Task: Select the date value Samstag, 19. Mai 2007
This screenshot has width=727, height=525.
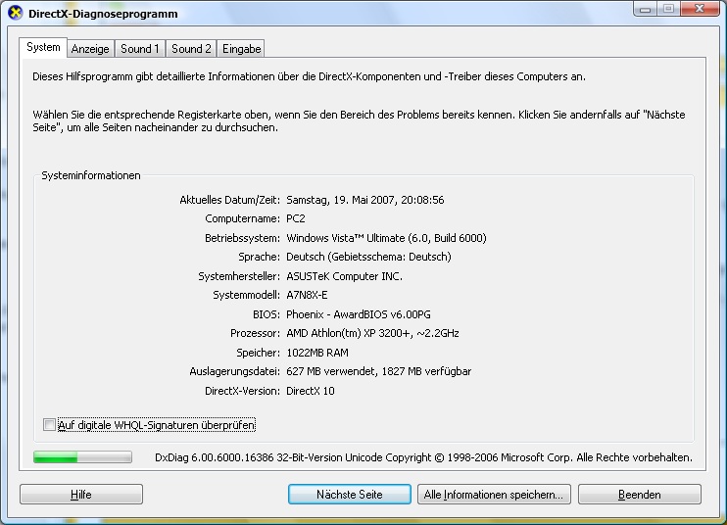Action: click(364, 200)
